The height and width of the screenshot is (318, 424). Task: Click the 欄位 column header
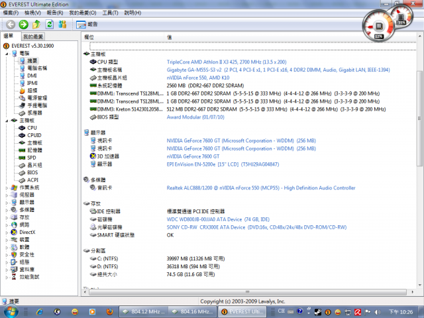[x=123, y=37]
